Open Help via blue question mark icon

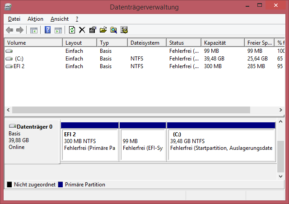click(47, 30)
